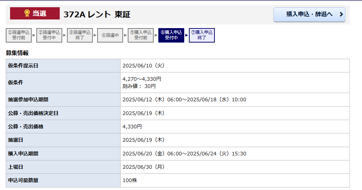Image resolution: width=362 pixels, height=190 pixels.
Task: Select active step ⑥購入申込受付中
Action: click(171, 35)
